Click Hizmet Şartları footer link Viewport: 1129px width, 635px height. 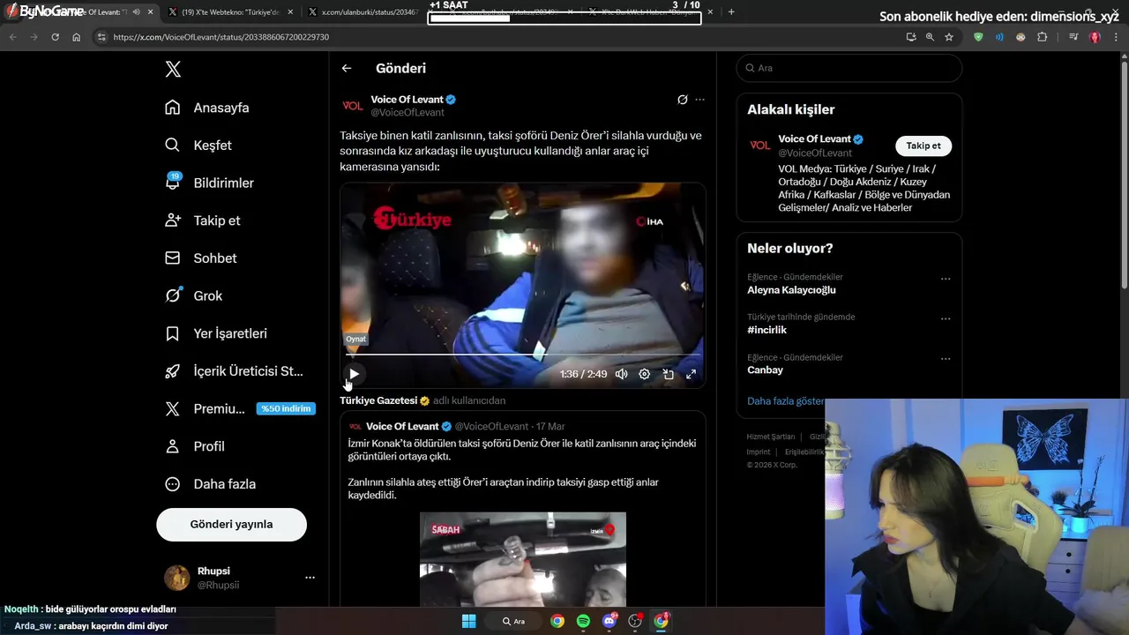tap(771, 437)
